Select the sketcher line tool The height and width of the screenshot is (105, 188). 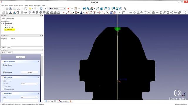coord(67,12)
